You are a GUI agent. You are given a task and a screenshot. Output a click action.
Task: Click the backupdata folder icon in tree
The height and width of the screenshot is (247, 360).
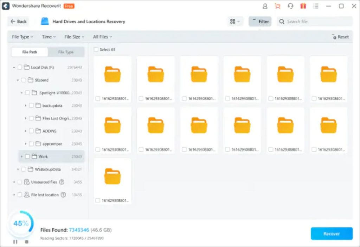click(x=38, y=105)
